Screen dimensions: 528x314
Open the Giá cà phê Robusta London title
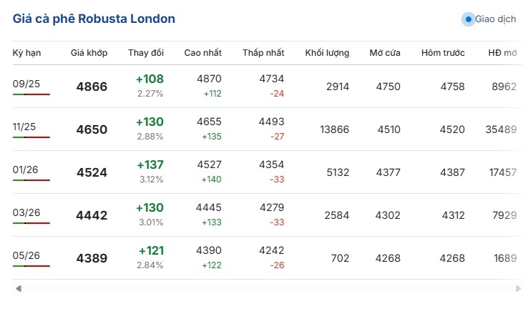[x=94, y=19]
